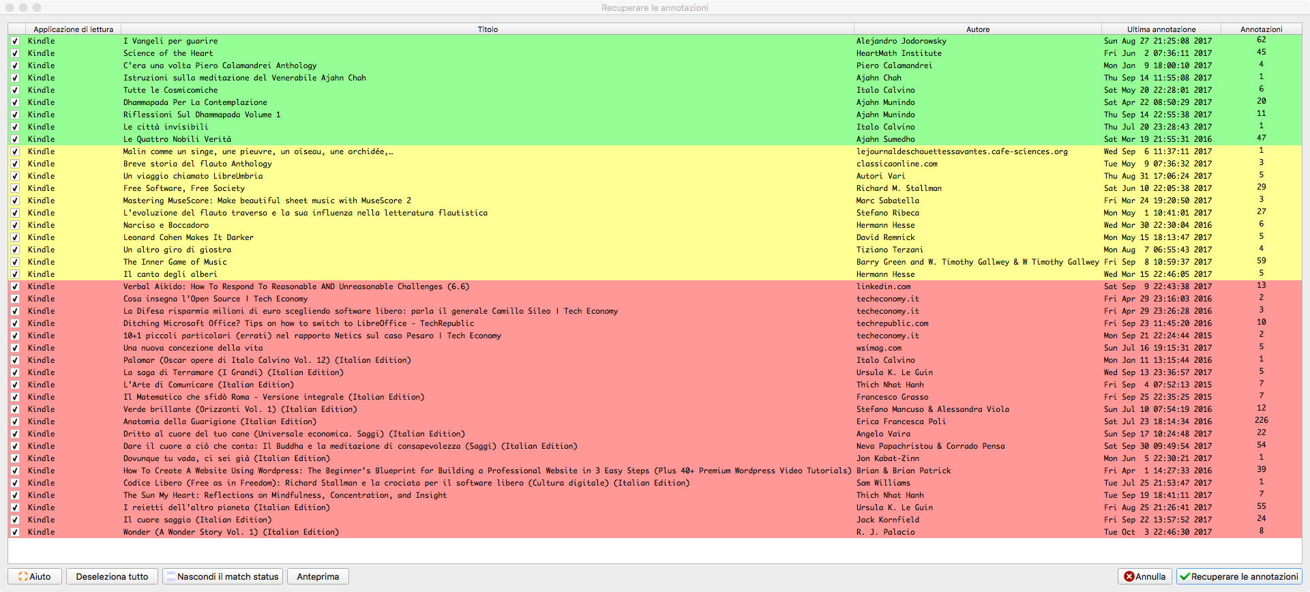Click the Aiuto help button
The height and width of the screenshot is (592, 1310).
click(35, 576)
